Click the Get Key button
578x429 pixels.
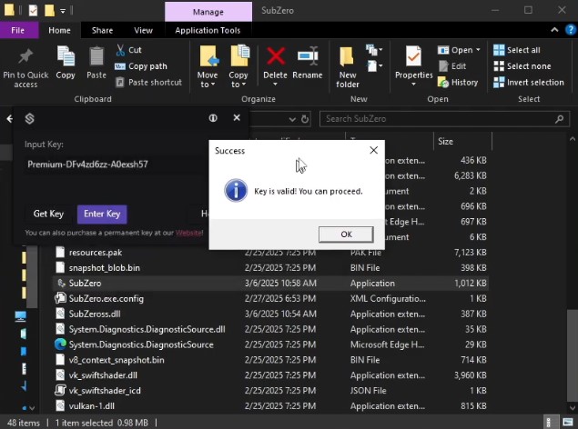[48, 214]
